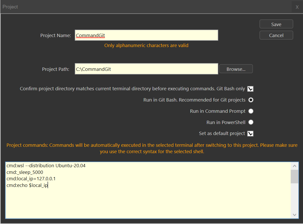Open the Browse... folder picker
This screenshot has height=224, width=303.
click(236, 69)
